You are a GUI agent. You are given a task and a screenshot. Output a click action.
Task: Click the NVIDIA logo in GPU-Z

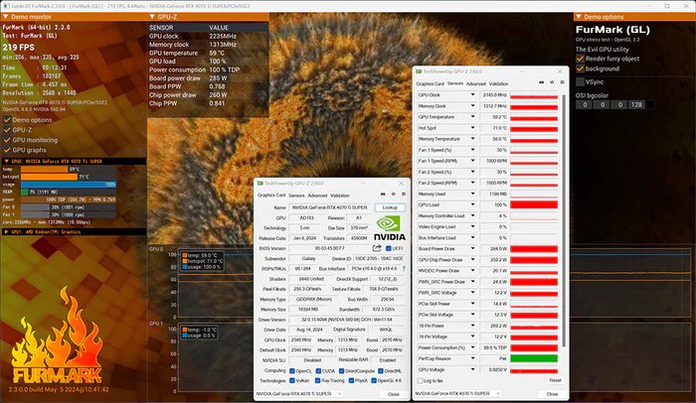tap(390, 228)
